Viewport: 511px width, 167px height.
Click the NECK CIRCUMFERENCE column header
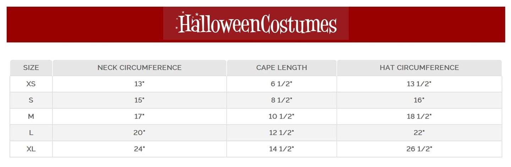(139, 68)
